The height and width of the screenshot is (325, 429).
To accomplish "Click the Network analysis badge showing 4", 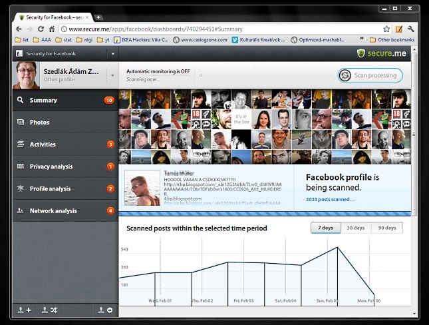I will (110, 210).
